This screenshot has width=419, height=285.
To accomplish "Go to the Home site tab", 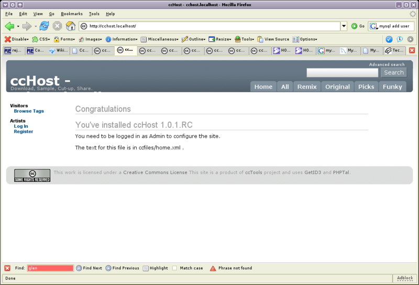I will 263,86.
